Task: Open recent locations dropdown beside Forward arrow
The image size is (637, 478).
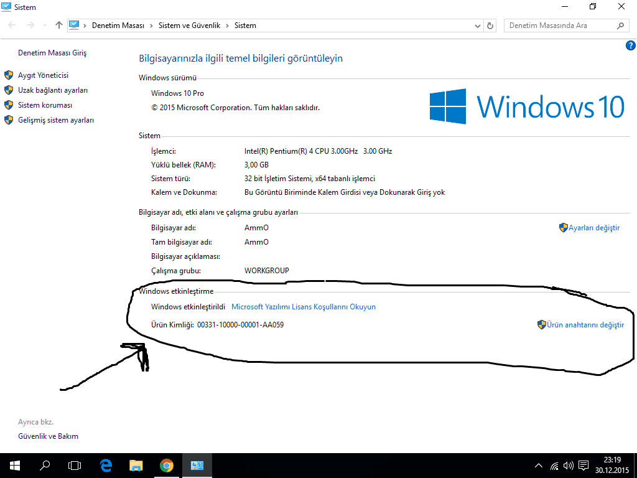Action: pyautogui.click(x=45, y=26)
